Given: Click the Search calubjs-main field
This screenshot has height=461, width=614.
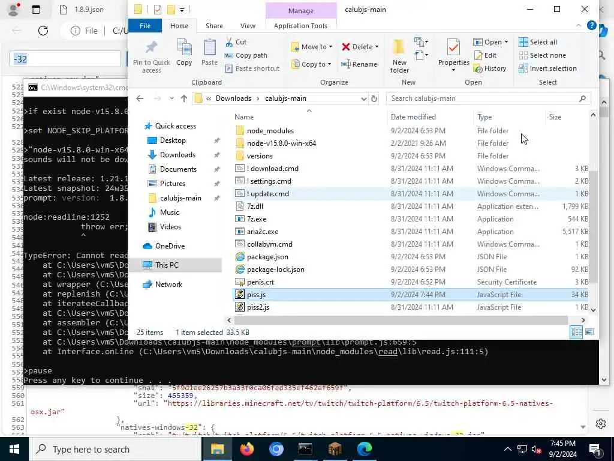Looking at the screenshot, I should [x=488, y=98].
